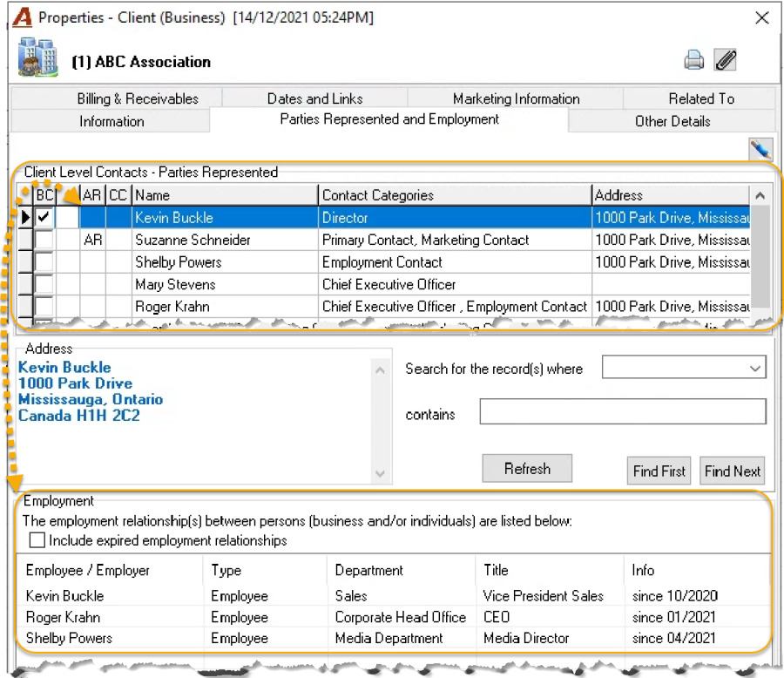The image size is (784, 678).
Task: Select Kevin Buckle in the employment list
Action: [393, 595]
